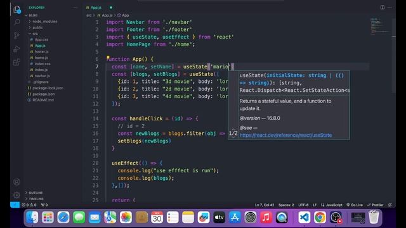Open System Settings from the dock
The height and width of the screenshot is (228, 406).
click(x=251, y=217)
